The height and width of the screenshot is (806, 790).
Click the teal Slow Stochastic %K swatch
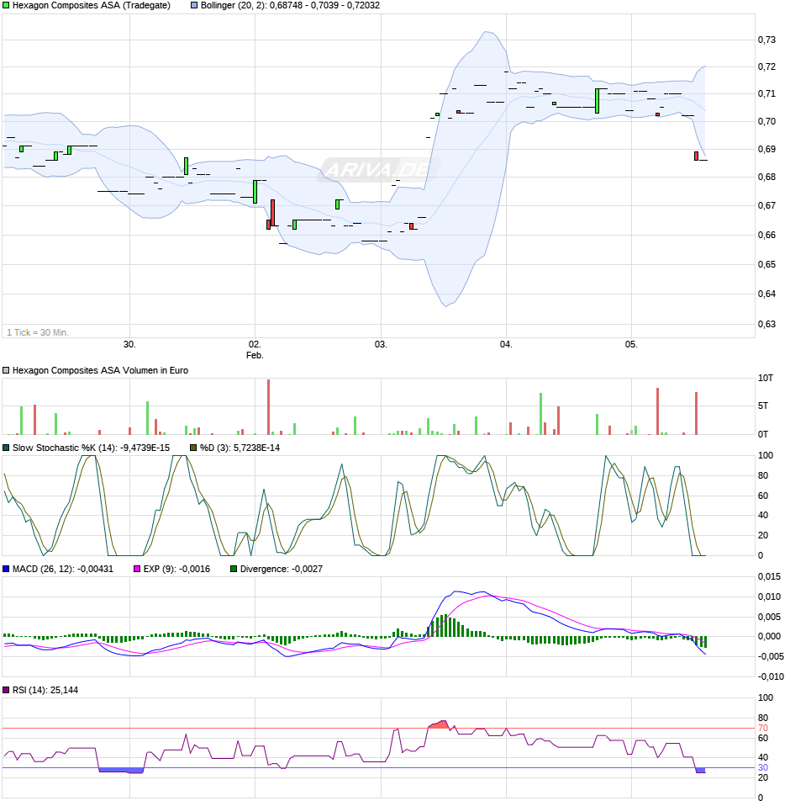(x=6, y=448)
